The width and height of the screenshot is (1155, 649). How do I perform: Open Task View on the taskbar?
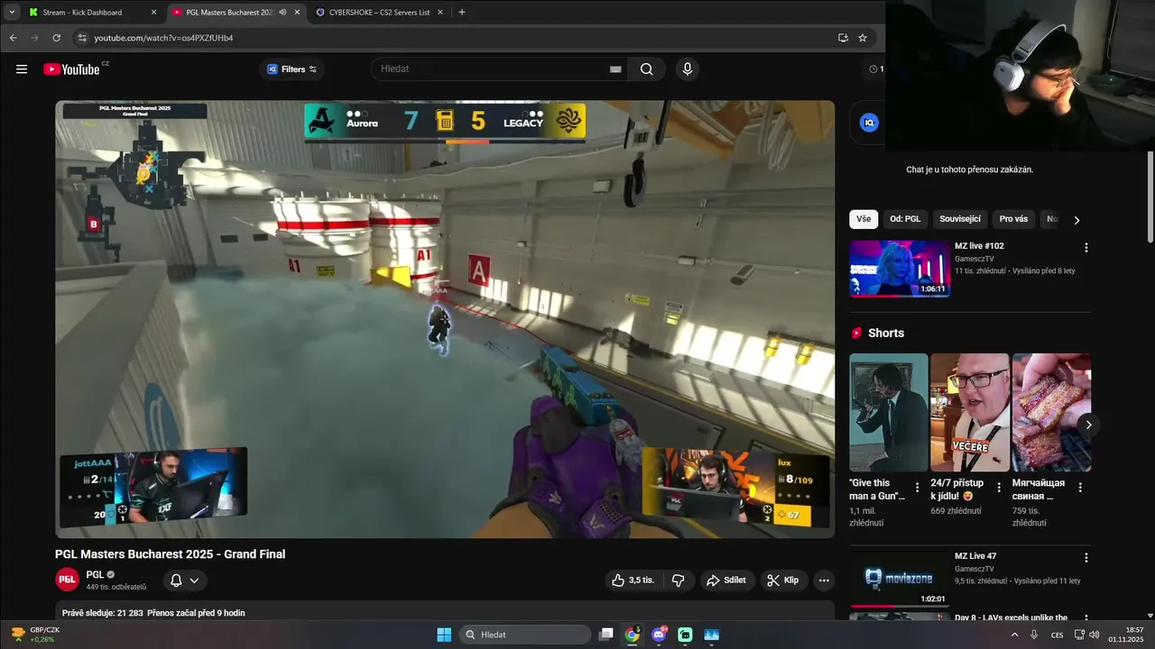coord(606,635)
